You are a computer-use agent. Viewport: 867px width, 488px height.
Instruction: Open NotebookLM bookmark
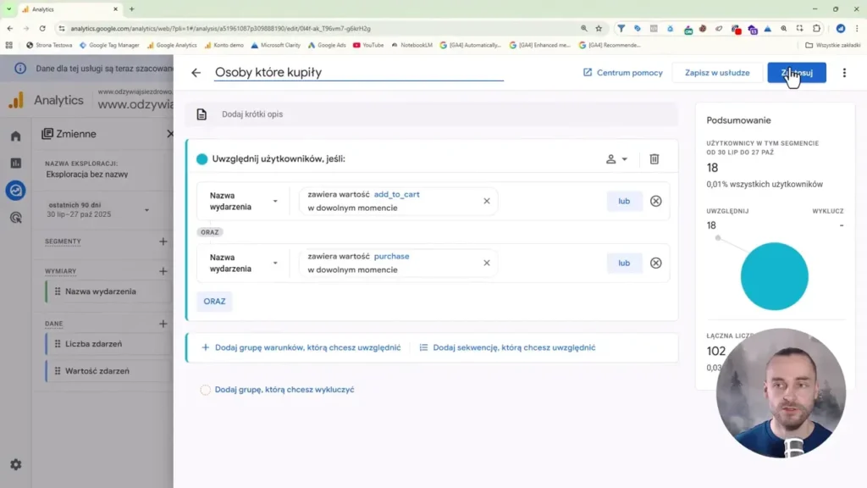pyautogui.click(x=412, y=45)
